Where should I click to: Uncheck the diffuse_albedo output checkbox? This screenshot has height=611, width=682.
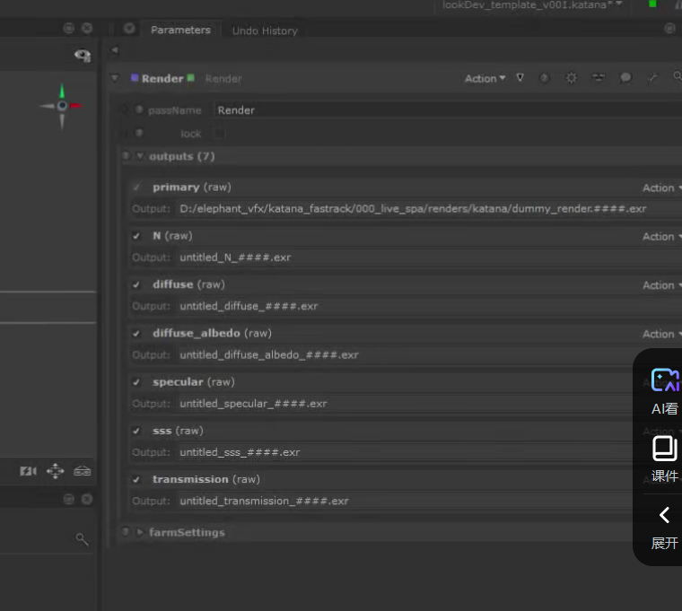coord(136,334)
